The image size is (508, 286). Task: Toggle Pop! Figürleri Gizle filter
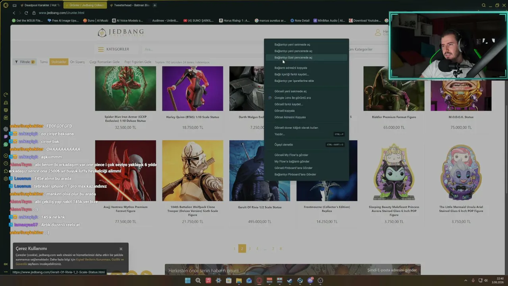[138, 62]
